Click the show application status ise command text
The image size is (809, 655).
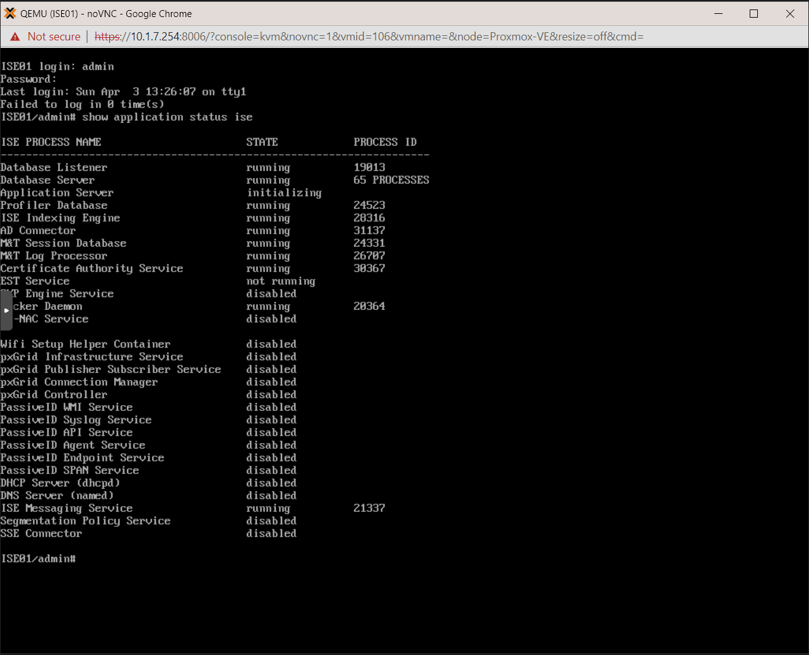167,117
